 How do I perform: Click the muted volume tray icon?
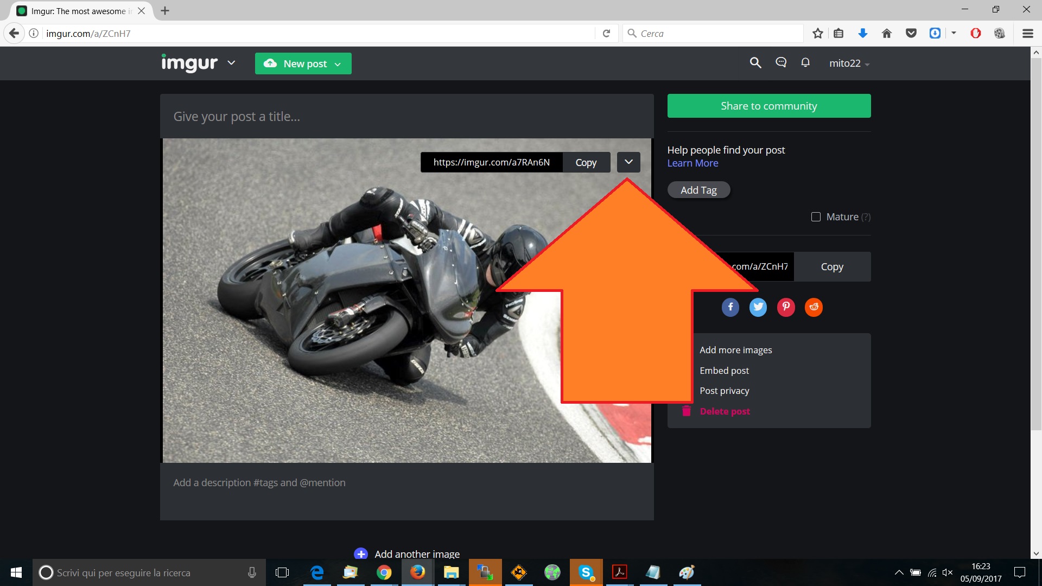point(948,572)
